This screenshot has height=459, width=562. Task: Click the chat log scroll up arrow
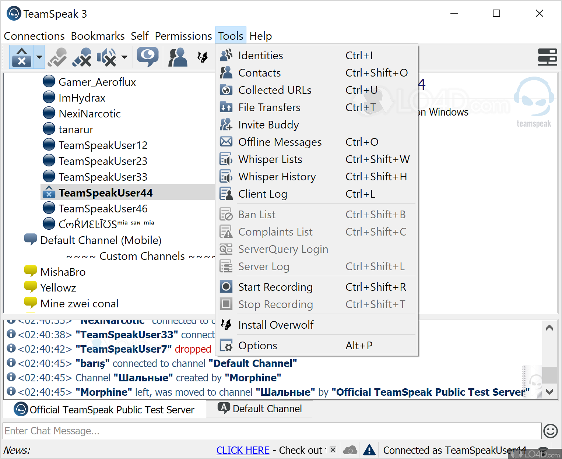(x=549, y=328)
